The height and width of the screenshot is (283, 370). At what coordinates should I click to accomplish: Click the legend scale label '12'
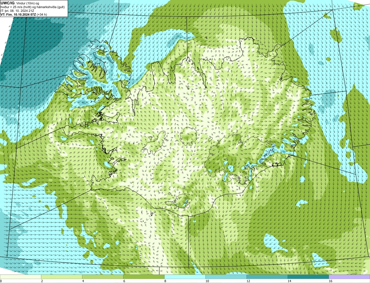pyautogui.click(x=248, y=281)
